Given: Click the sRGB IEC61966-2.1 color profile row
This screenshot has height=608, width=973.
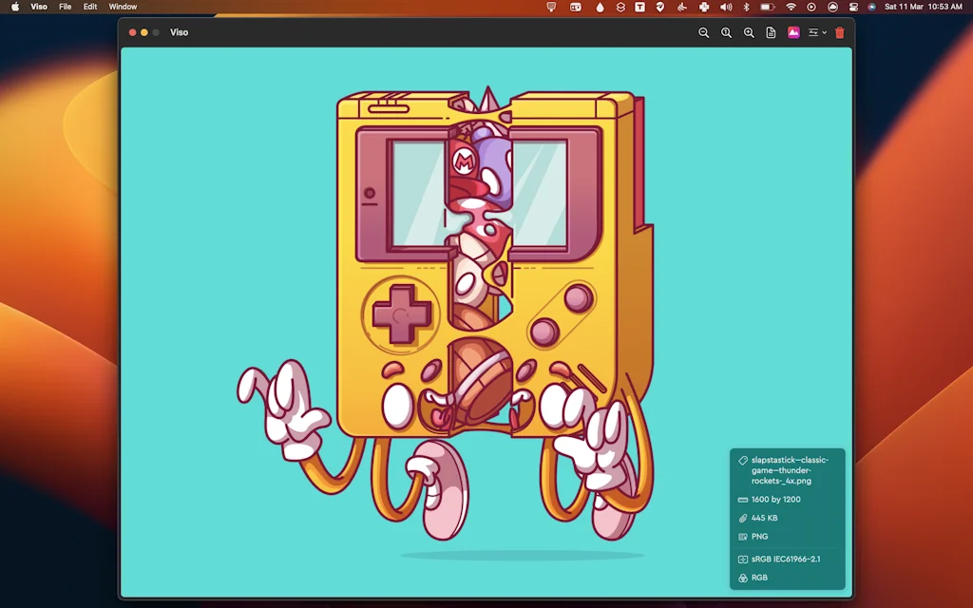Looking at the screenshot, I should (785, 560).
